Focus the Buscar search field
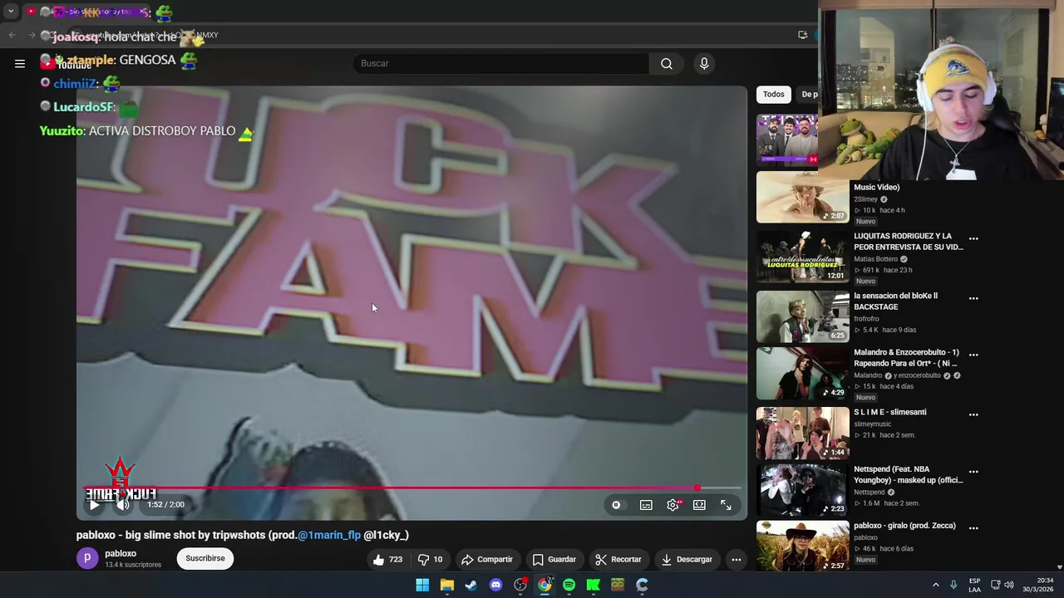 [500, 63]
